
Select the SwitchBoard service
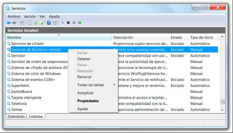point(22,91)
